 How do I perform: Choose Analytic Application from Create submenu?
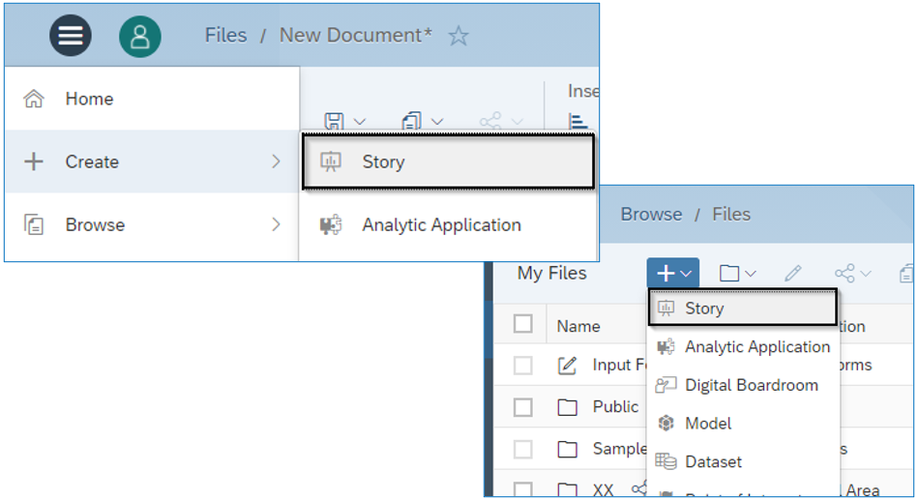coord(448,225)
